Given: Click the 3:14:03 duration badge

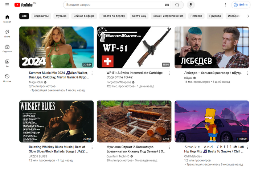Looking at the screenshot, I should (242, 65).
